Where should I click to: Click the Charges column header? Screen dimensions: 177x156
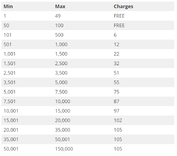pyautogui.click(x=124, y=7)
